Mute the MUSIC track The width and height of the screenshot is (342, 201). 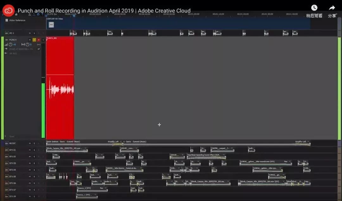coord(30,143)
